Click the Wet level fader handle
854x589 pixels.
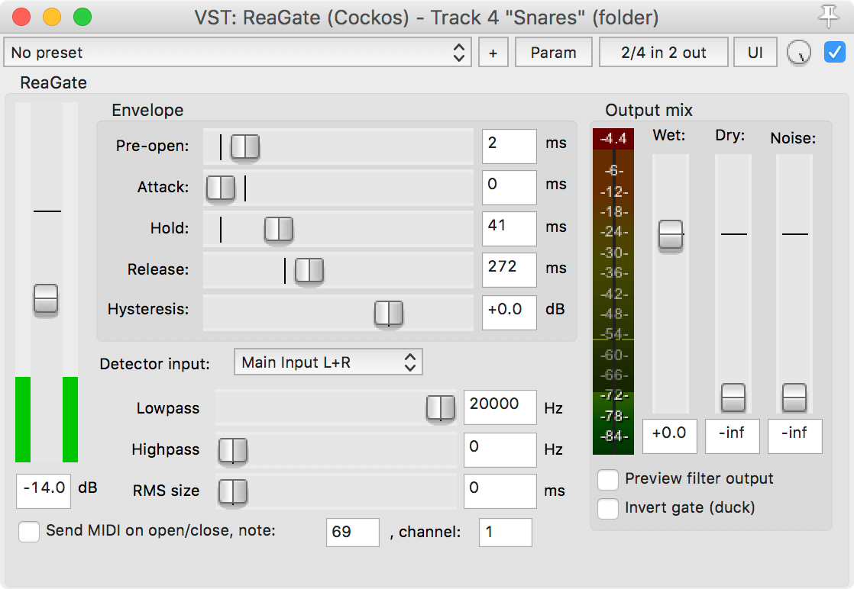671,235
